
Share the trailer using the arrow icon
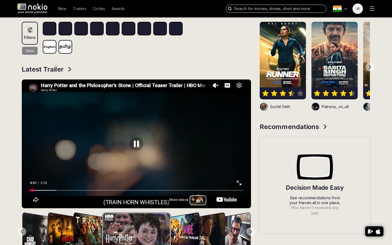(x=36, y=200)
